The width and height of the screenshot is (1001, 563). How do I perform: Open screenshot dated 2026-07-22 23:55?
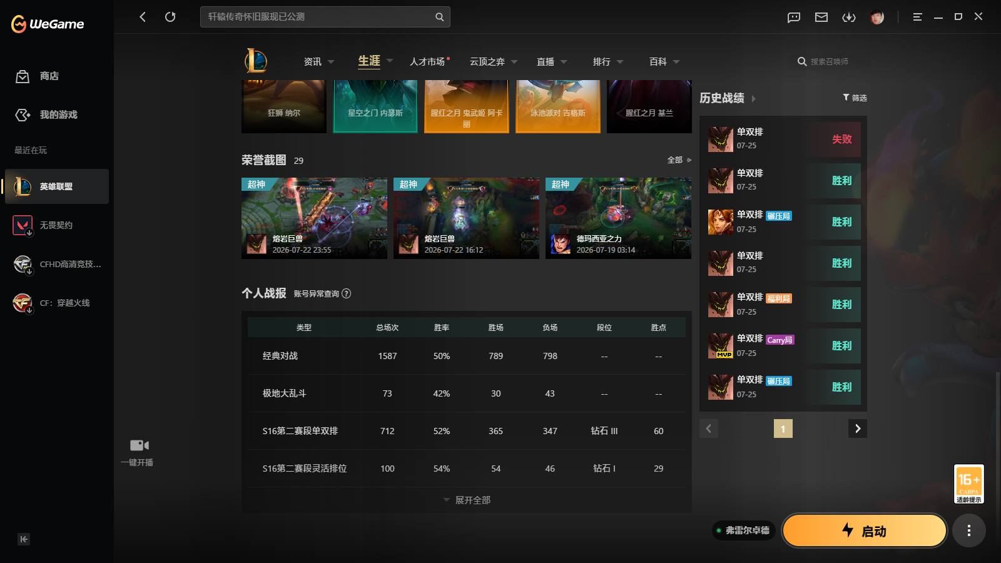[x=314, y=218]
